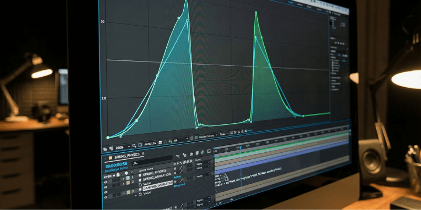
Task: Hide layer 1 using its eye icon
Action: point(106,182)
